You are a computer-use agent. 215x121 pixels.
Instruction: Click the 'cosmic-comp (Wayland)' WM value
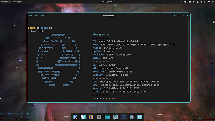click(113, 68)
